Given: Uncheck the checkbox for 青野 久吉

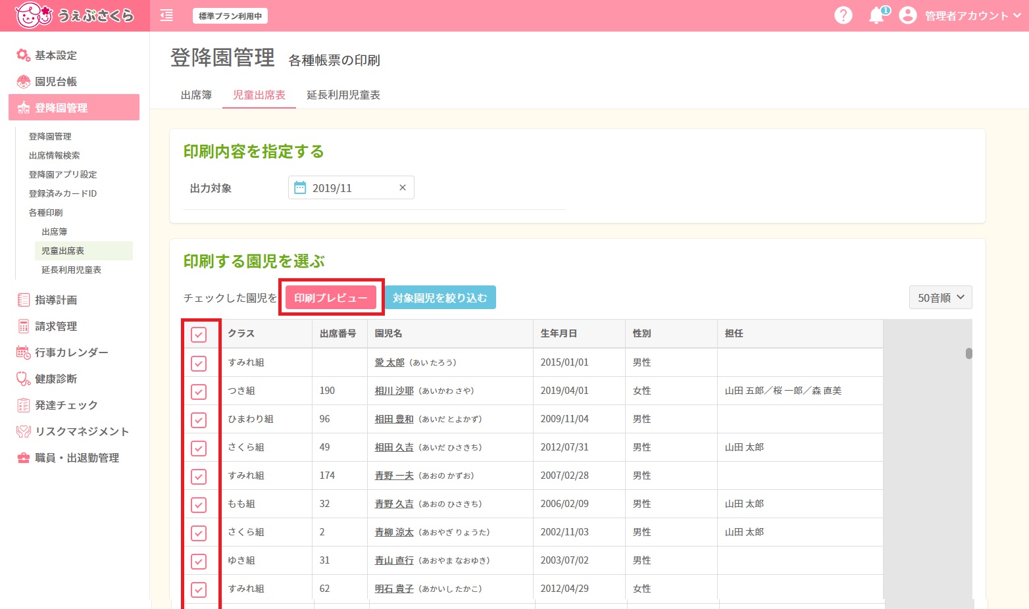Looking at the screenshot, I should pos(199,504).
